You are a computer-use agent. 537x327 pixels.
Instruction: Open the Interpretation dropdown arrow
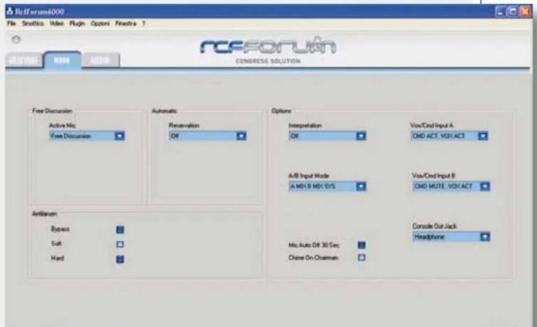(x=361, y=136)
